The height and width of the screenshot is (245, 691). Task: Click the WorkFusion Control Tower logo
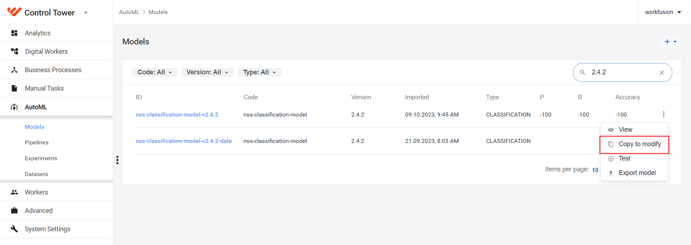pyautogui.click(x=14, y=12)
